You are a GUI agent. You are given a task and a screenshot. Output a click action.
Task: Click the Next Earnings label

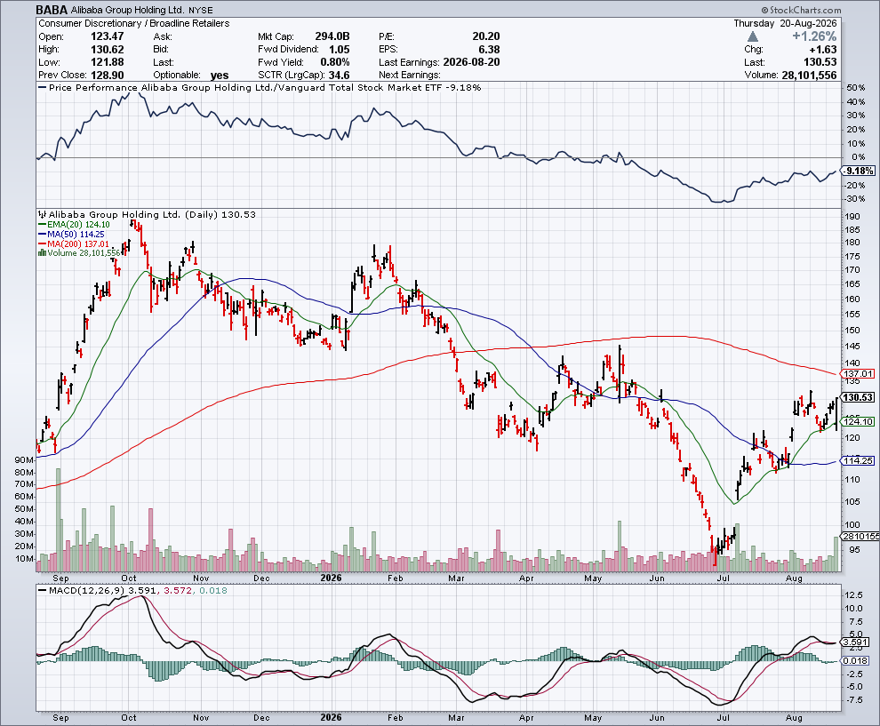coord(409,76)
